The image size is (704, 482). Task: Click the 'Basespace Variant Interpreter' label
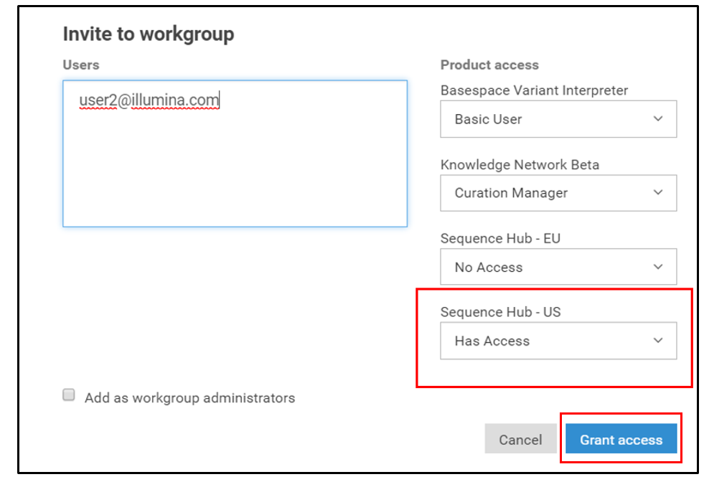point(534,90)
